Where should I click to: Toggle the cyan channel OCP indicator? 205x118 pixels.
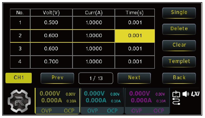tap(112, 110)
